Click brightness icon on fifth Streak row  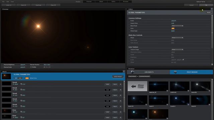click(x=13, y=106)
